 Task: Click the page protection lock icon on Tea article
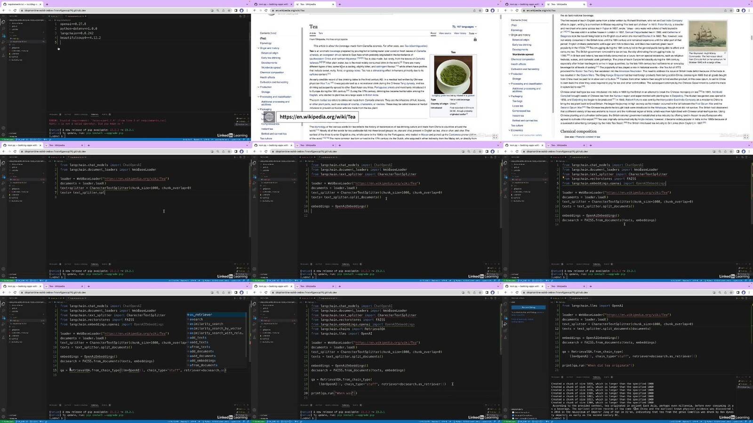tap(475, 40)
